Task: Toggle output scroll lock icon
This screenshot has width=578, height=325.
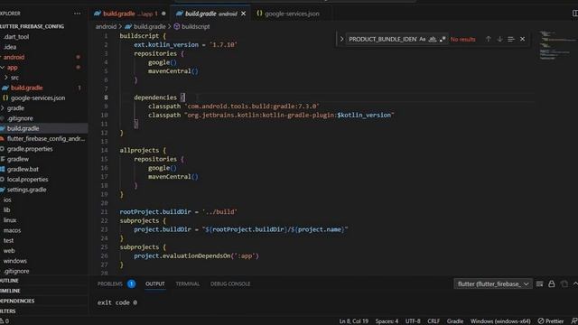Action: tap(552, 283)
